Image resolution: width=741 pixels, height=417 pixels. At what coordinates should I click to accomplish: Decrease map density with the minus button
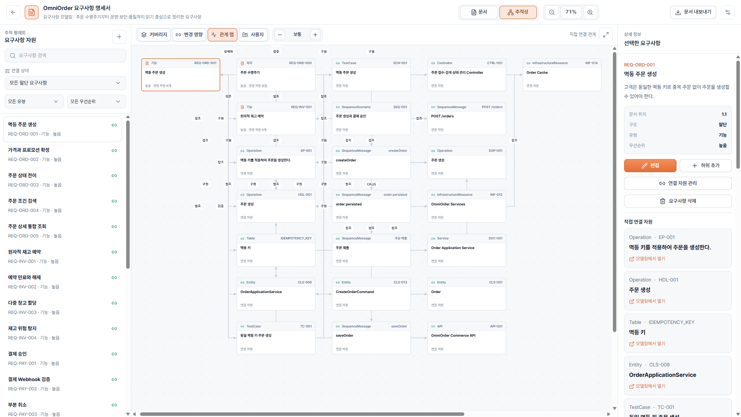[280, 35]
